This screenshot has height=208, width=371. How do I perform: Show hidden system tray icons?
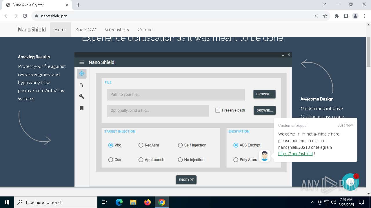coord(312,202)
